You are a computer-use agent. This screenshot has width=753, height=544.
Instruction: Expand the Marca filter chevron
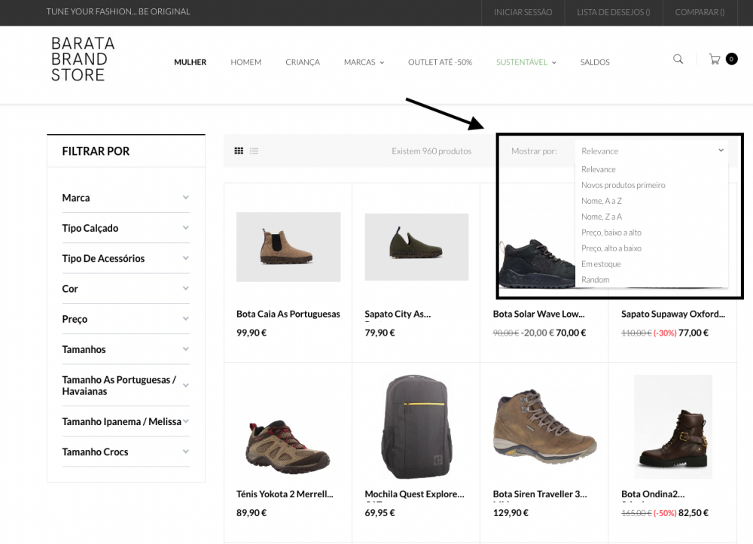186,197
